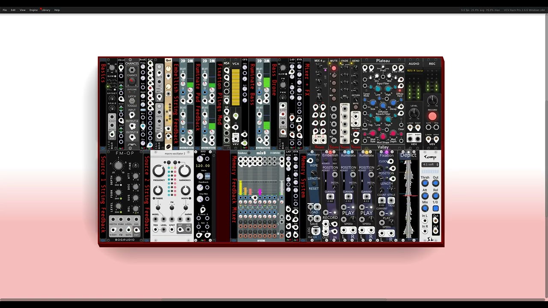Click the INPUT jack on CHANCES module
The image size is (548, 308).
(x=132, y=115)
